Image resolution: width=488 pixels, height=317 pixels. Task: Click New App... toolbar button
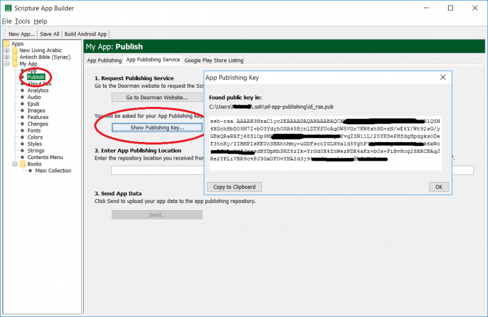pyautogui.click(x=22, y=34)
